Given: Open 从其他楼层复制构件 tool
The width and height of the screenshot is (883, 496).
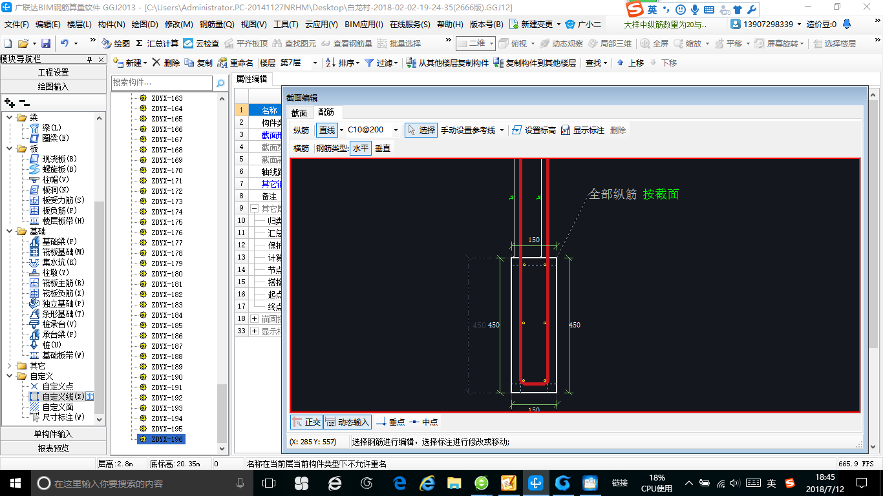Looking at the screenshot, I should (x=447, y=63).
